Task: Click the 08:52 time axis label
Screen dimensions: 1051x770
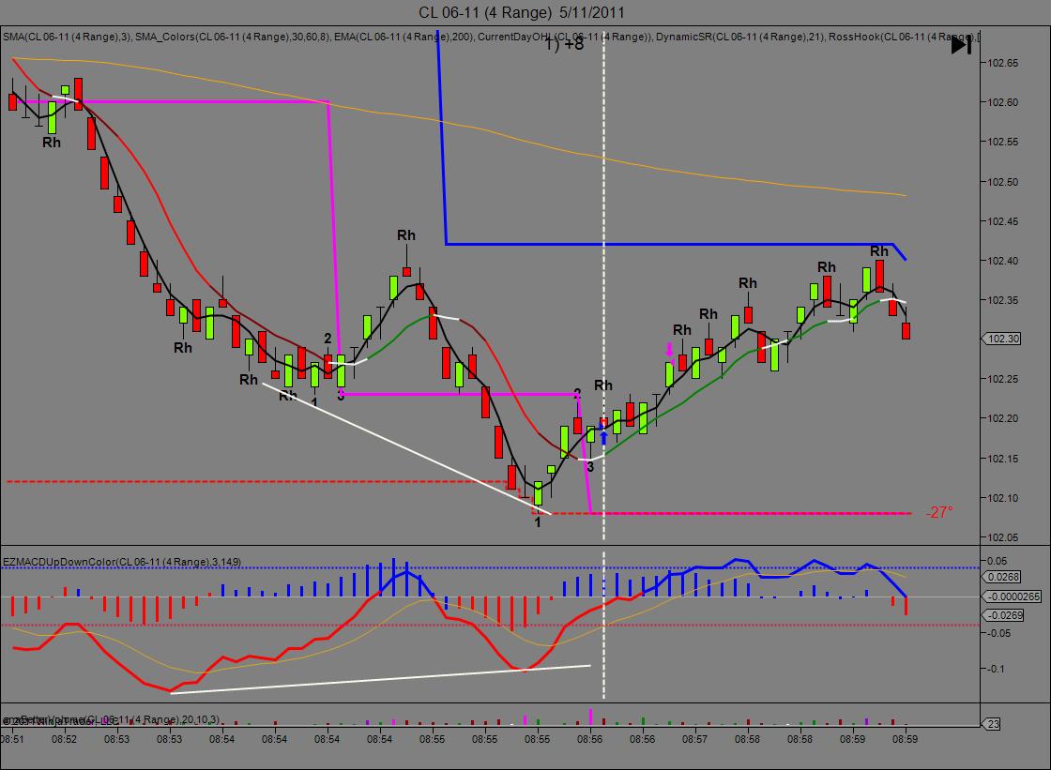Action: click(x=64, y=739)
